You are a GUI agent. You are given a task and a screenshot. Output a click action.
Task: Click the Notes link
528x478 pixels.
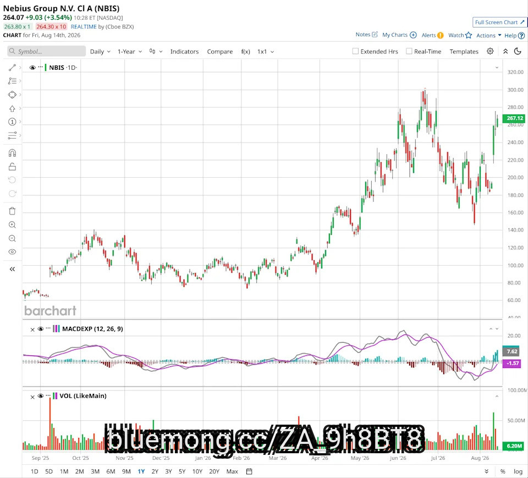(x=362, y=34)
